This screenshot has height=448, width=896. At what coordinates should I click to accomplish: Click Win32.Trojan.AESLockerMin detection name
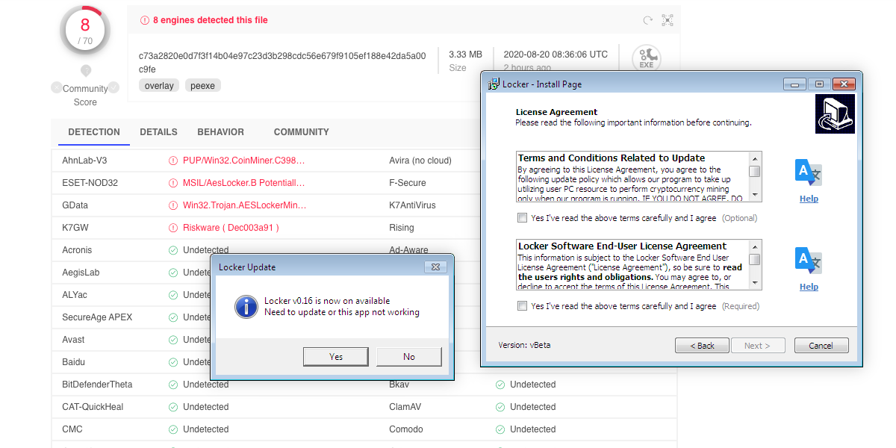coord(244,205)
